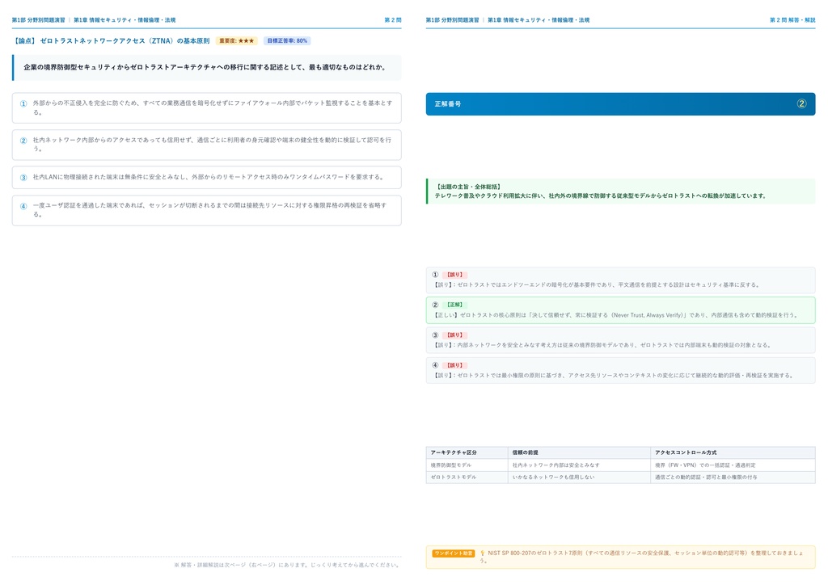828x585 pixels.
Task: Click the アクセスコントロール方式 table header
Action: [686, 452]
